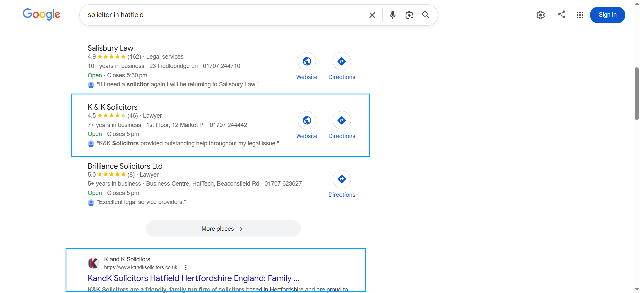Screen dimensions: 640x293
Task: Get directions to Salisbury Law icon
Action: point(342,61)
